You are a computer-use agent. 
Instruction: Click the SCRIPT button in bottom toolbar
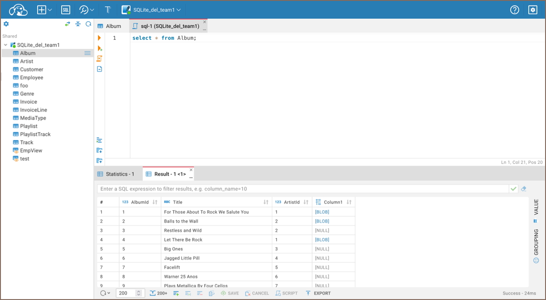tap(287, 293)
